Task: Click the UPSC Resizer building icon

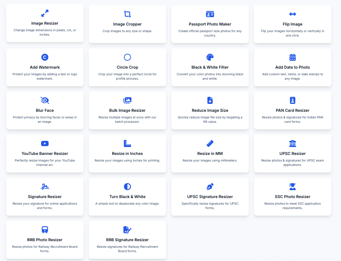Action: tap(292, 143)
